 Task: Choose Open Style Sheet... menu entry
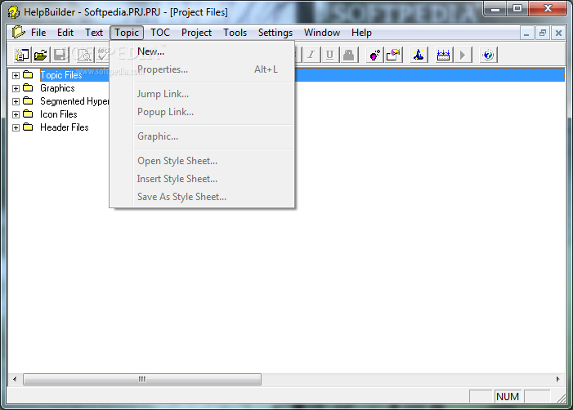coord(214,161)
